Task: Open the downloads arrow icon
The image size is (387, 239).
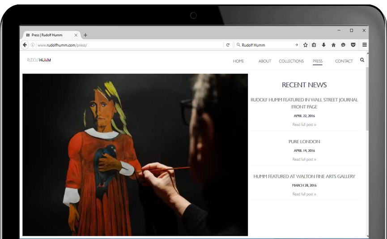Action: (323, 45)
